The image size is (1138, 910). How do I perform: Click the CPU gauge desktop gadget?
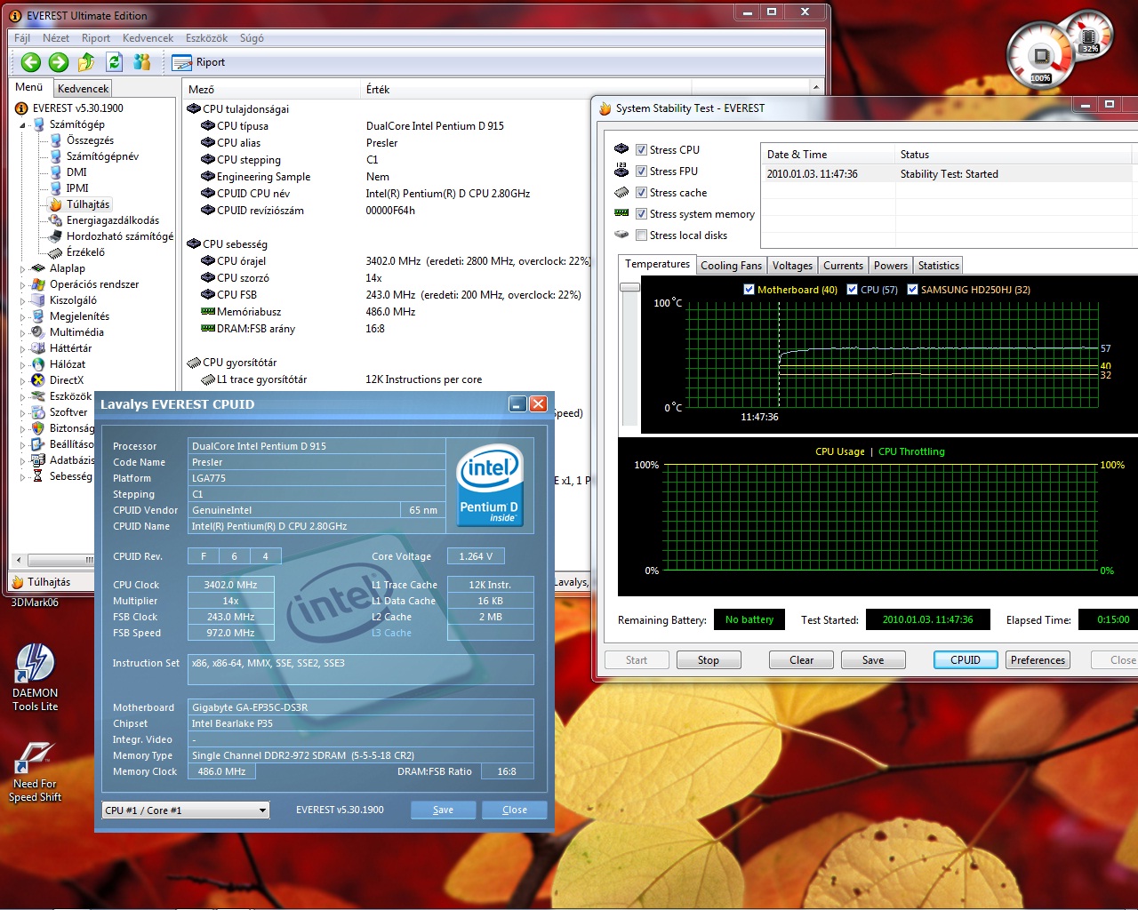[1040, 56]
